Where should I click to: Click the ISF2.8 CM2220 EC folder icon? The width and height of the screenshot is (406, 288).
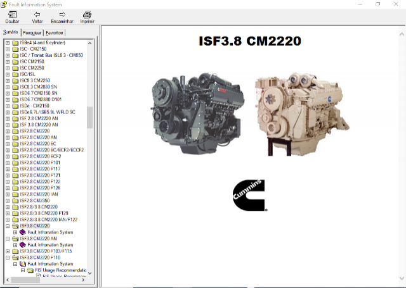pyautogui.click(x=15, y=144)
